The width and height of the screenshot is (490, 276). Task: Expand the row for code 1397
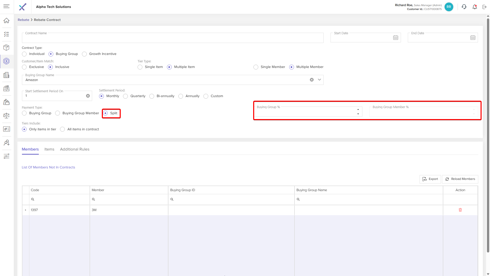click(26, 210)
